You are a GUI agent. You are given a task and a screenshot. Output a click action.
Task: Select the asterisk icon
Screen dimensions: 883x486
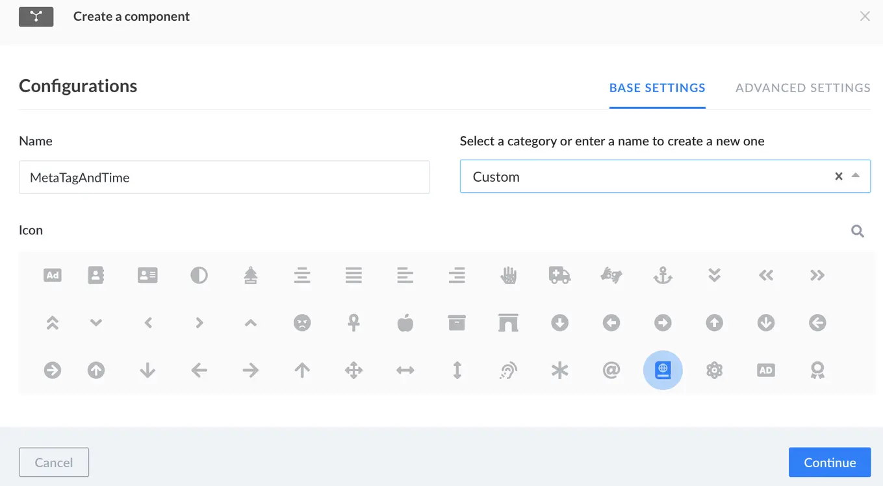pyautogui.click(x=559, y=370)
